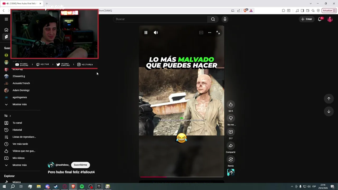Viewport: 338px width, 190px height.
Task: Open the three-dot more options on the Short
Action: (x=210, y=32)
